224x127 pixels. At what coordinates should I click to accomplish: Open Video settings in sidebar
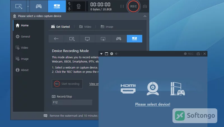[29, 48]
